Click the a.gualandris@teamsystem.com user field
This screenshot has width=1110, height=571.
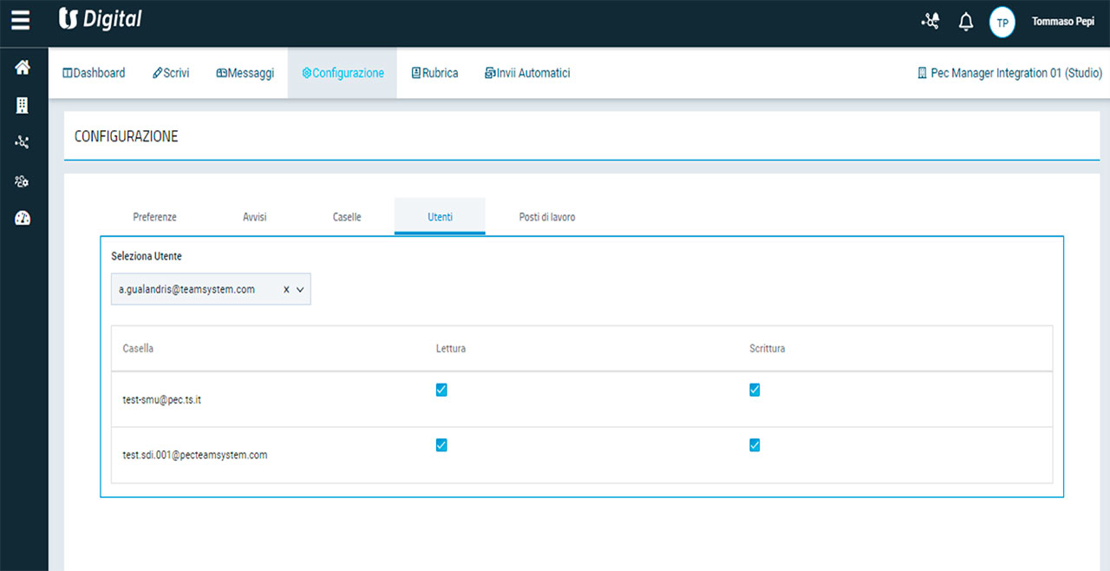[x=211, y=290]
